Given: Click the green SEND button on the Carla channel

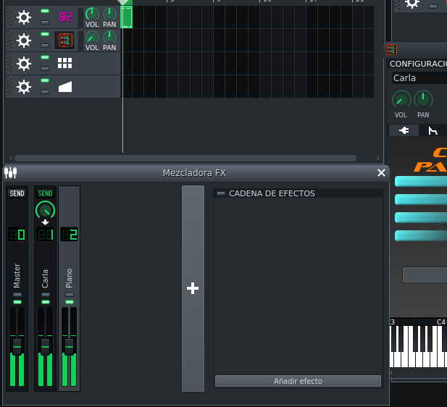Looking at the screenshot, I should pos(45,193).
